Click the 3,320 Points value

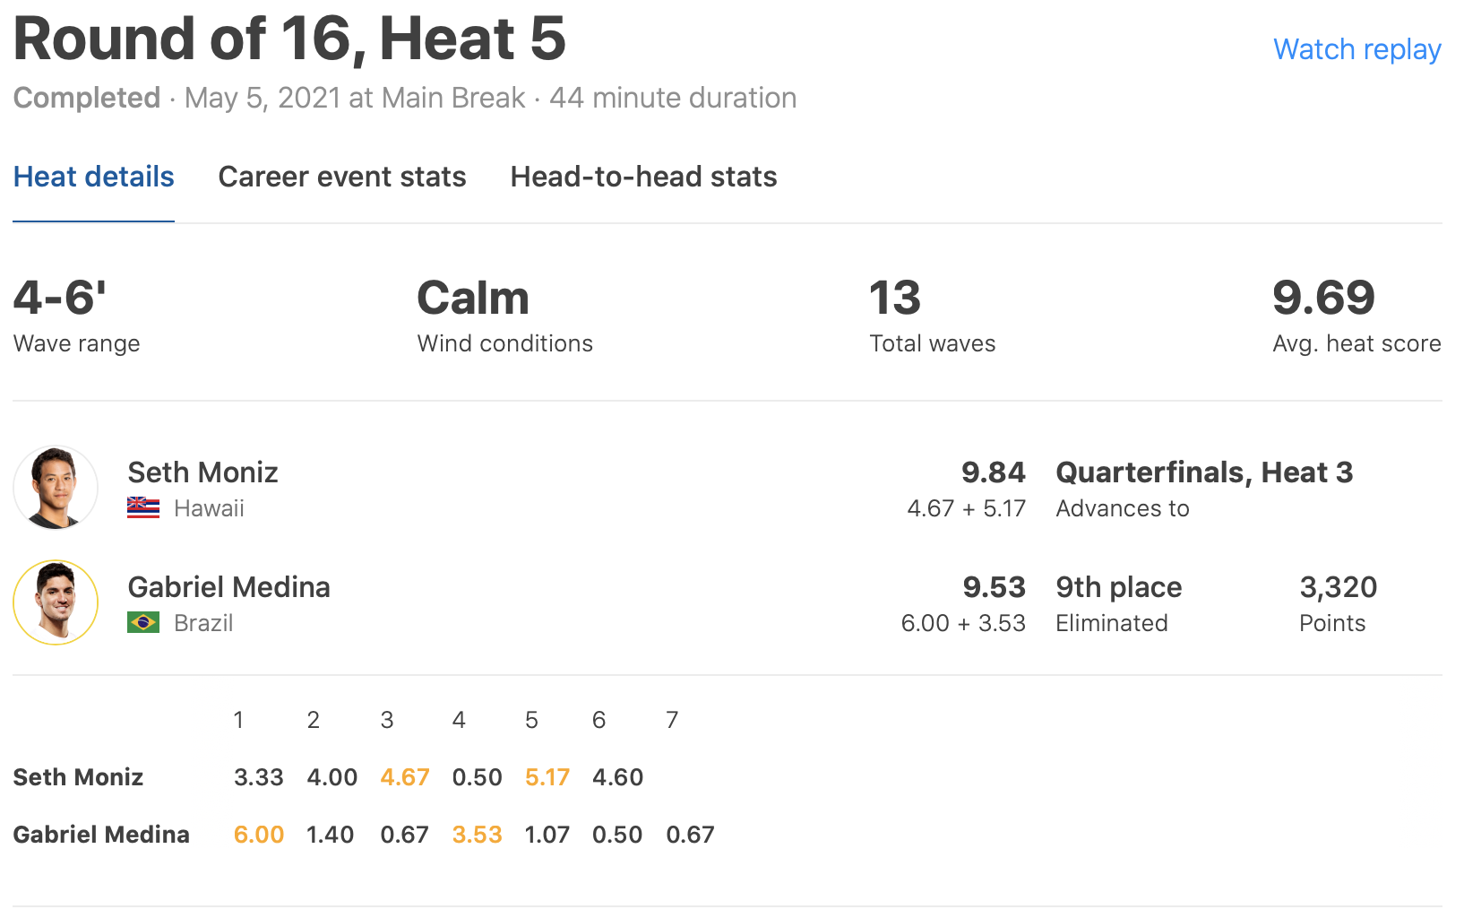click(1338, 587)
